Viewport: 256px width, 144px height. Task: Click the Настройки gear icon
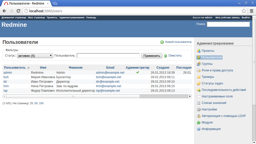coord(199,109)
